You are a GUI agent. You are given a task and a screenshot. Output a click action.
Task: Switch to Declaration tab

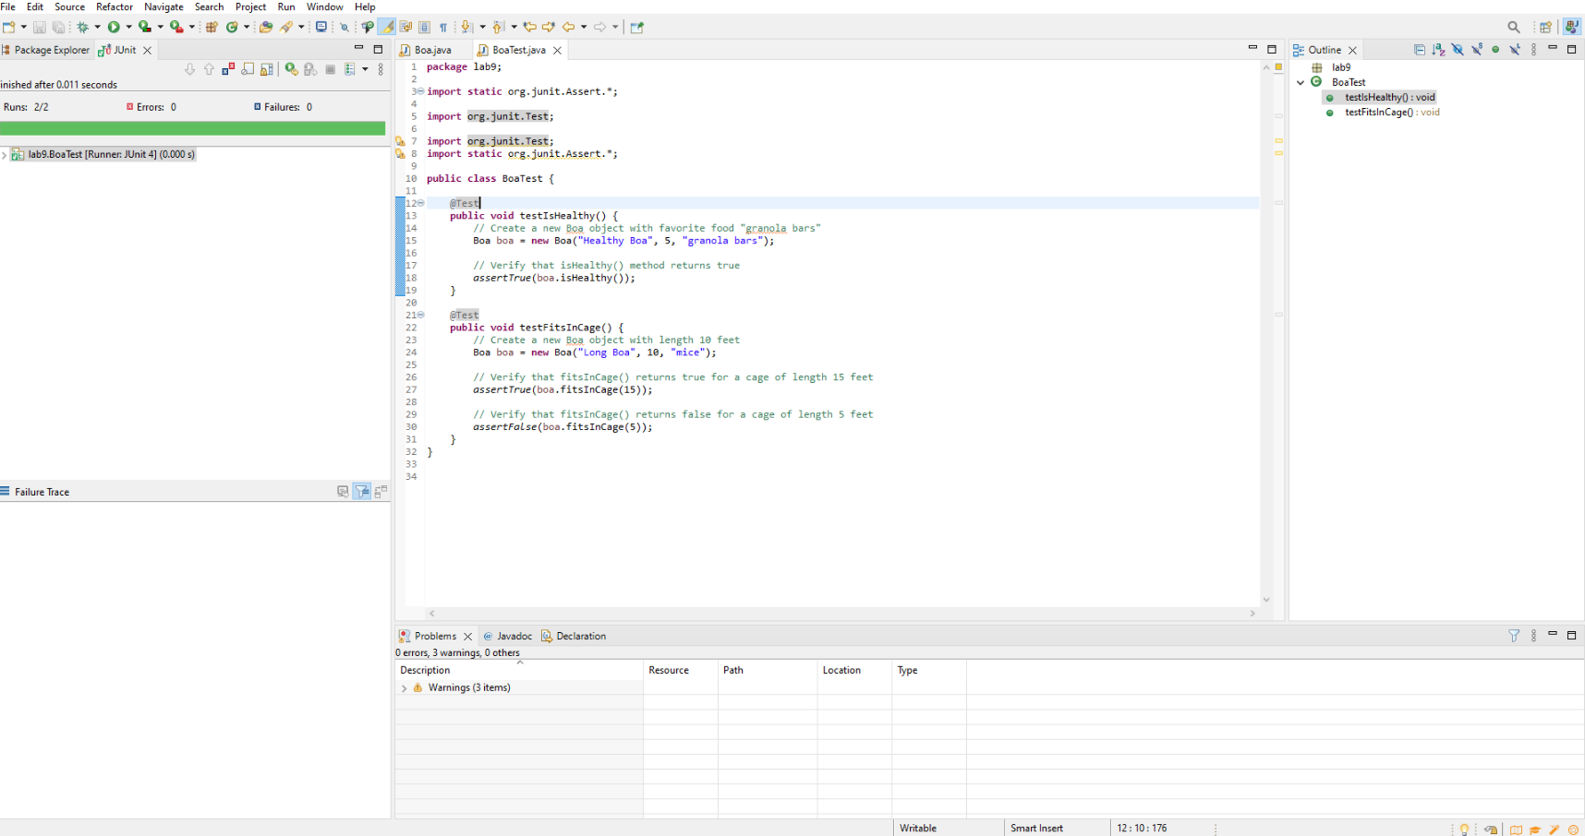point(574,636)
